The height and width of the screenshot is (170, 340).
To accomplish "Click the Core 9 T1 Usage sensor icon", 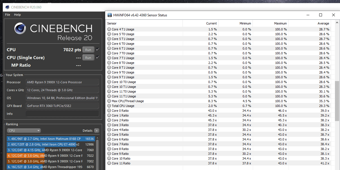I will click(x=109, y=77).
